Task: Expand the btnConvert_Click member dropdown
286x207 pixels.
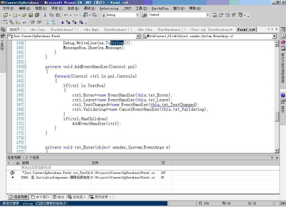Action: coord(275,36)
